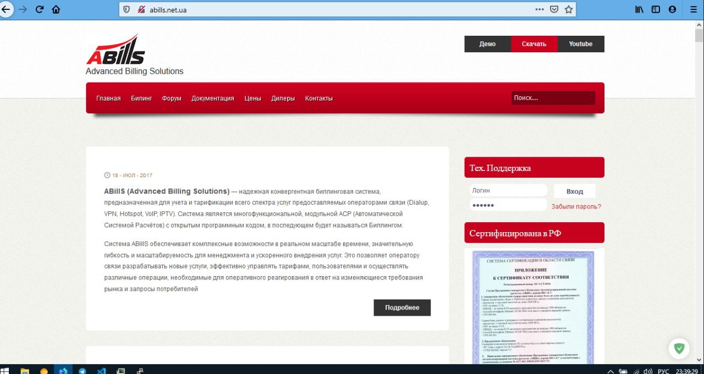Click the Advanced Billing Solutions tagline
Image resolution: width=704 pixels, height=374 pixels.
[135, 71]
